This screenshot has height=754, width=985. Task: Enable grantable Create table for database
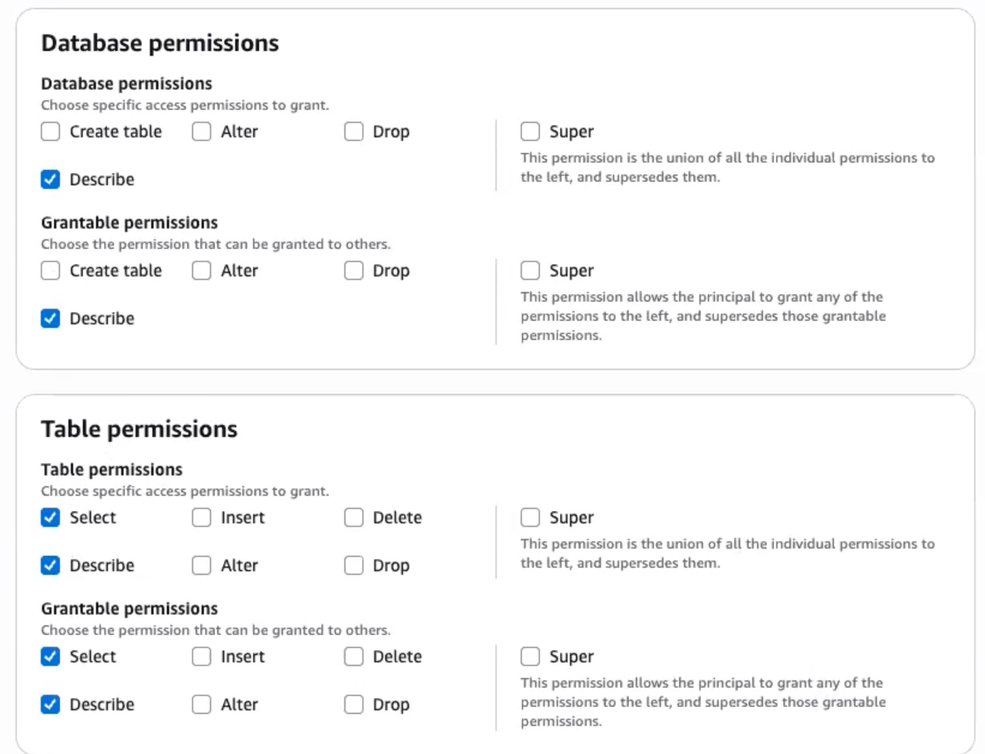click(50, 270)
